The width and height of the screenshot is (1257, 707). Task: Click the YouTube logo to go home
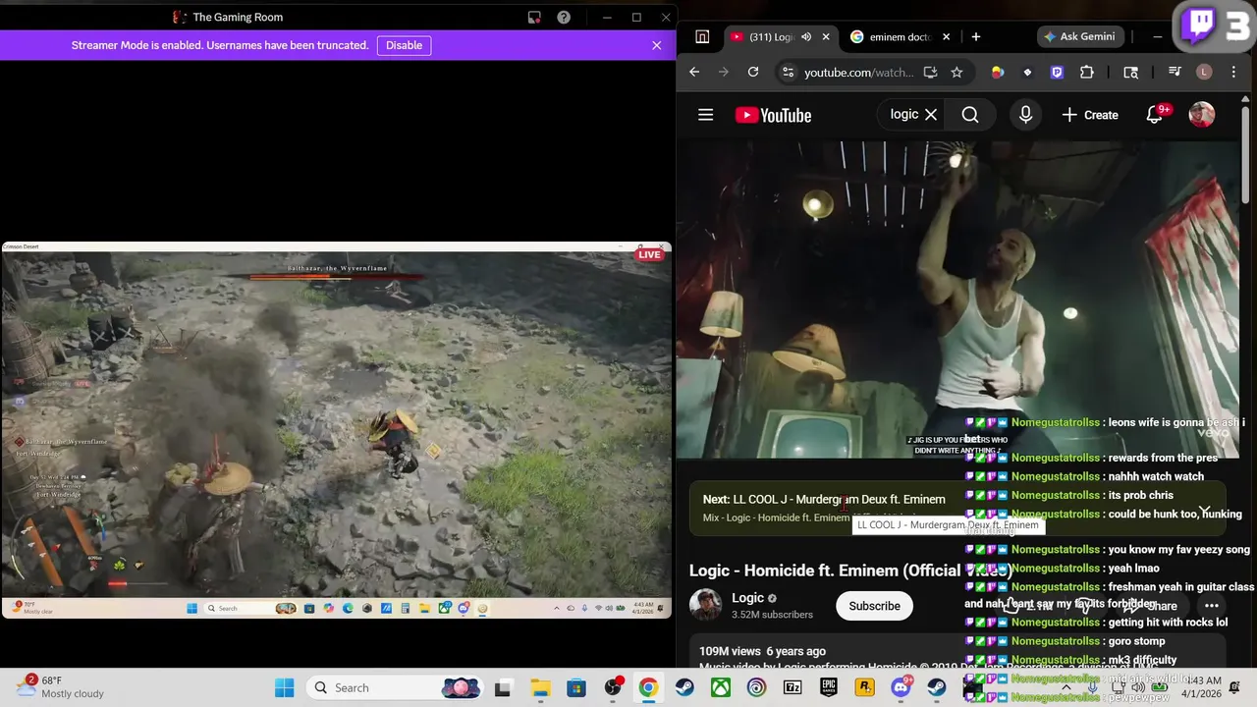click(x=773, y=115)
